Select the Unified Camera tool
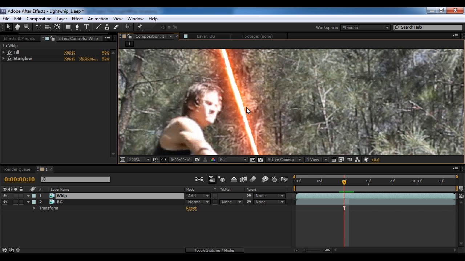 click(x=48, y=27)
